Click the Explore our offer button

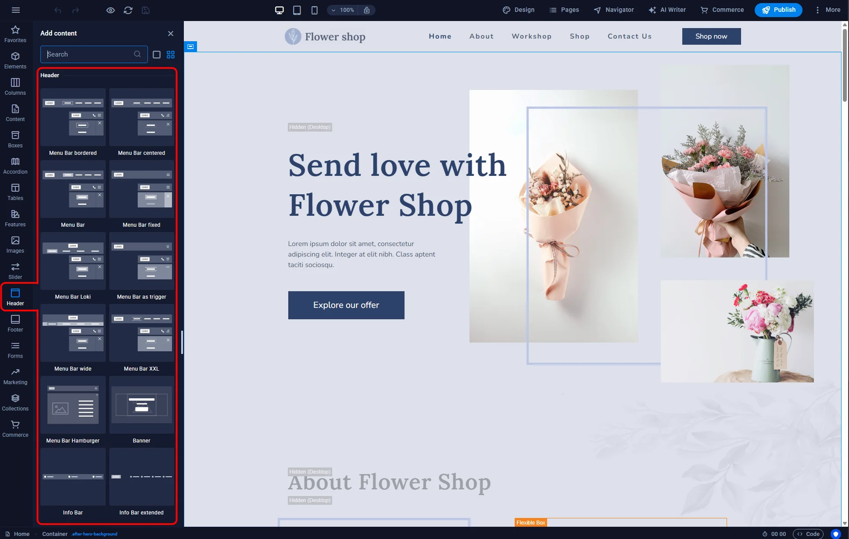coord(346,305)
